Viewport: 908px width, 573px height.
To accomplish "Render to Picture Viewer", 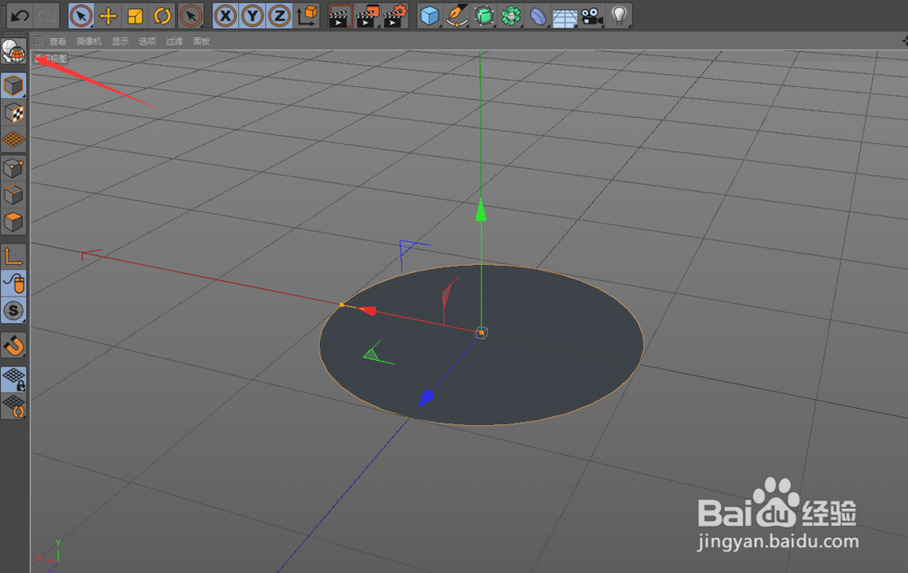I will point(368,15).
